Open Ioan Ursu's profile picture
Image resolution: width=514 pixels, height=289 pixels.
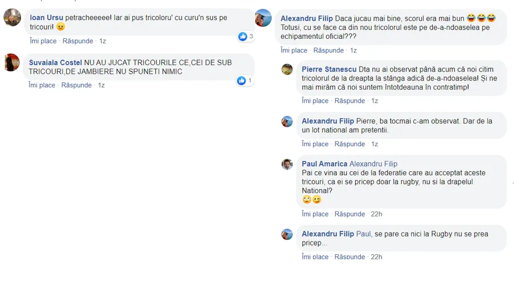tap(12, 17)
